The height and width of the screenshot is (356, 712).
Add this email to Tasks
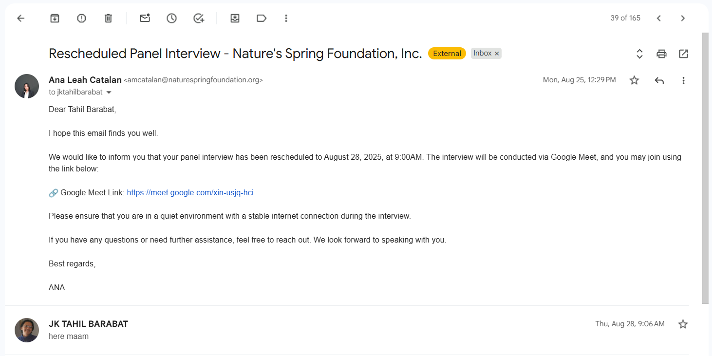point(198,18)
